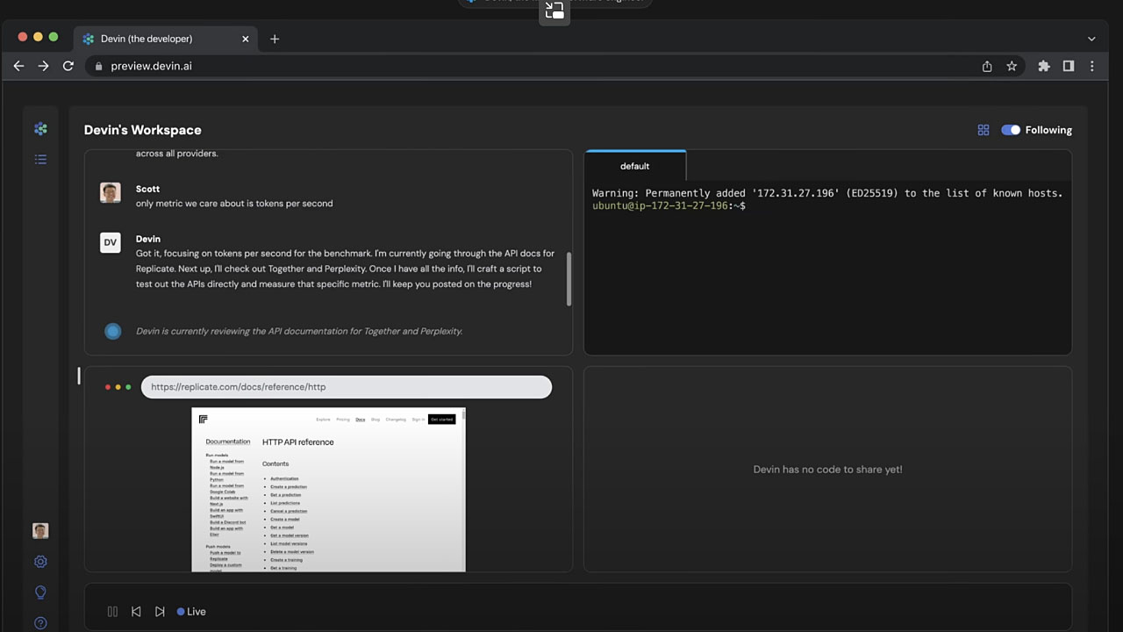This screenshot has width=1123, height=632.
Task: Toggle Chrome side panel icon
Action: pyautogui.click(x=1069, y=66)
